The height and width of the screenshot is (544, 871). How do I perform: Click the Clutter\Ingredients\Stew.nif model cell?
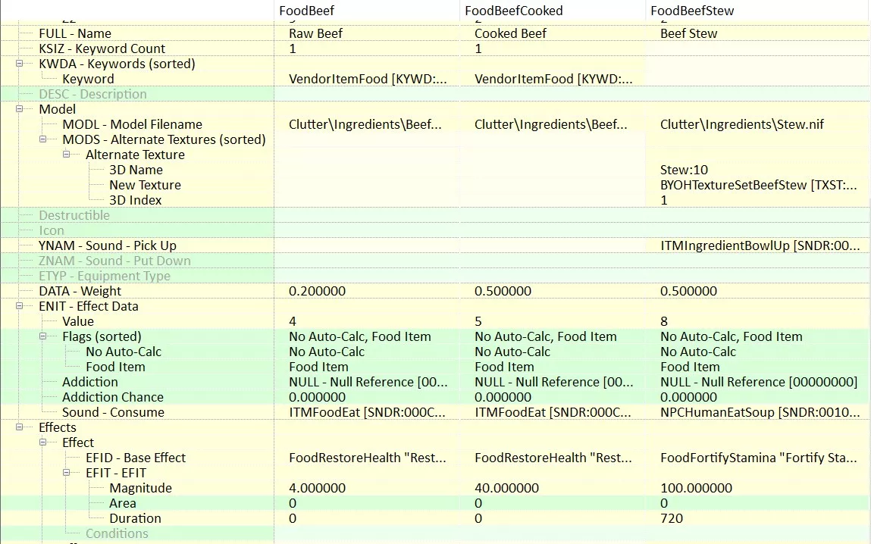click(742, 124)
